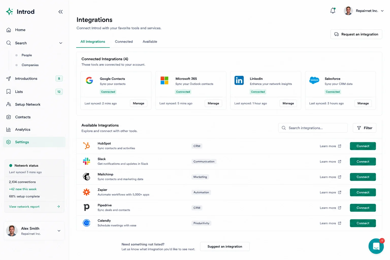The height and width of the screenshot is (260, 390).
Task: Expand the Alex Smith profile menu
Action: pyautogui.click(x=59, y=231)
